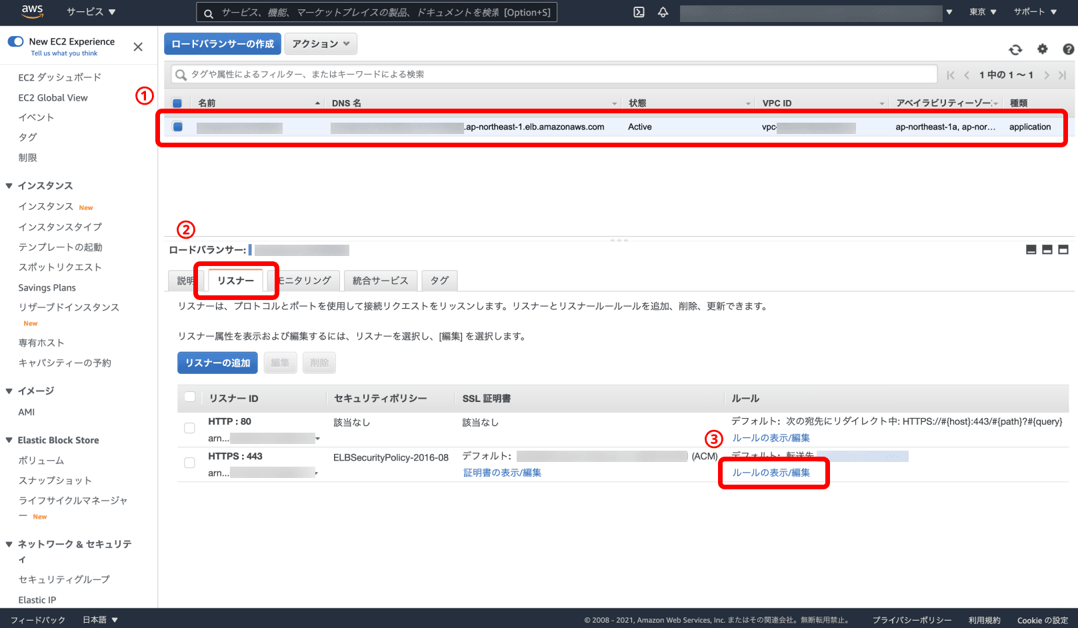This screenshot has width=1078, height=628.
Task: Uncheck the selected load balancer row checkbox
Action: [178, 127]
